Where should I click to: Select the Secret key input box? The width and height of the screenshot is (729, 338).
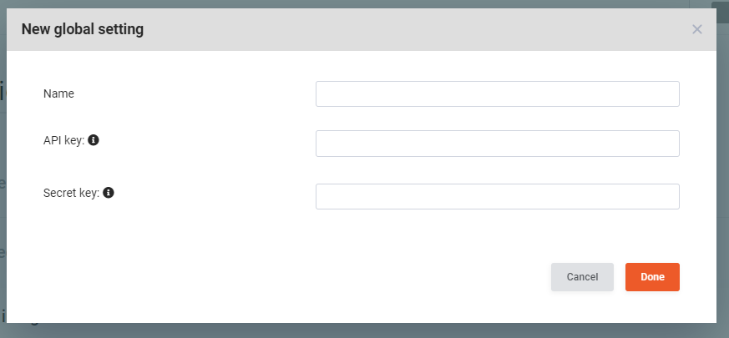point(498,197)
